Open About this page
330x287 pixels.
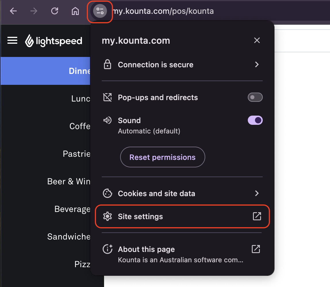pos(182,254)
